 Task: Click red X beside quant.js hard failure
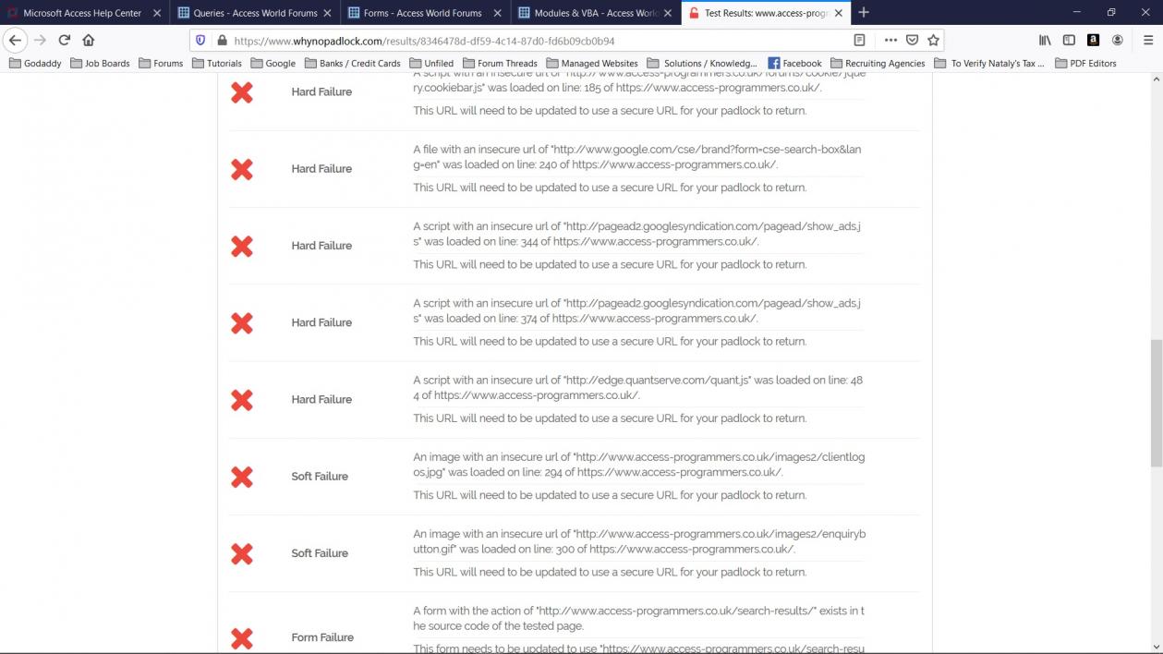242,400
